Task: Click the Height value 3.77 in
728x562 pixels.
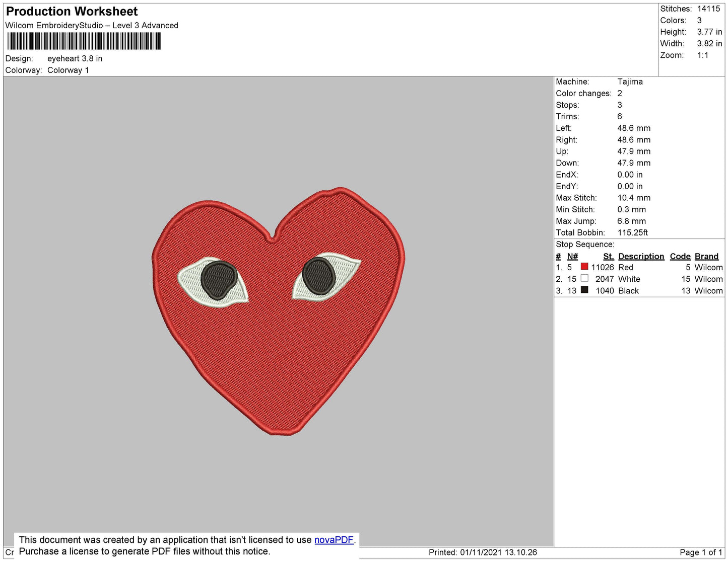Action: pyautogui.click(x=709, y=32)
